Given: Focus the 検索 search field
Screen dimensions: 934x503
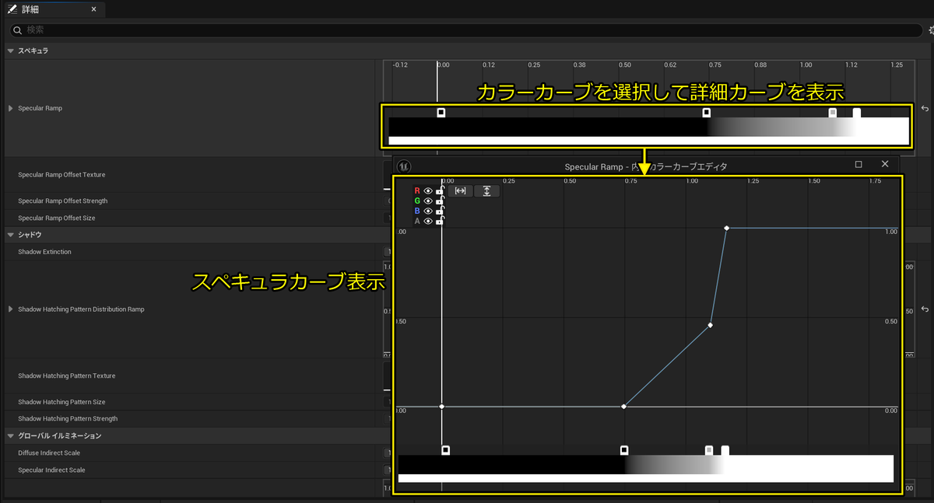Looking at the screenshot, I should pos(467,30).
